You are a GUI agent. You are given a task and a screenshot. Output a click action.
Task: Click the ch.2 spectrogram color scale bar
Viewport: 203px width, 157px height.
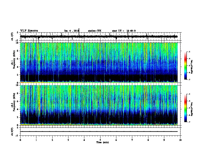(x=186, y=108)
